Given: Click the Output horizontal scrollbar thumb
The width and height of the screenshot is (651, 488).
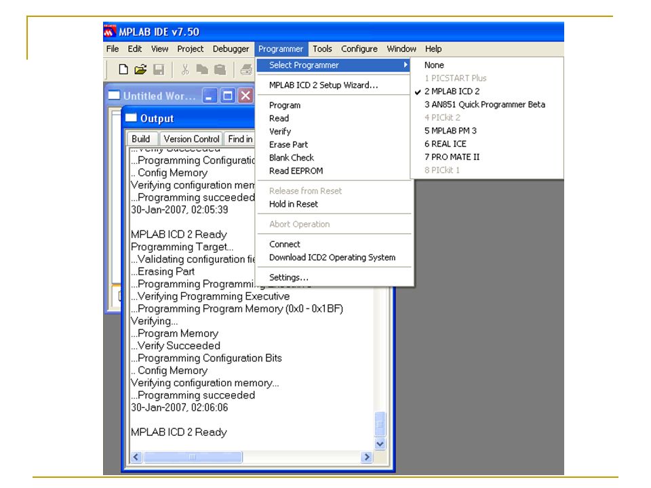Looking at the screenshot, I should 193,457.
